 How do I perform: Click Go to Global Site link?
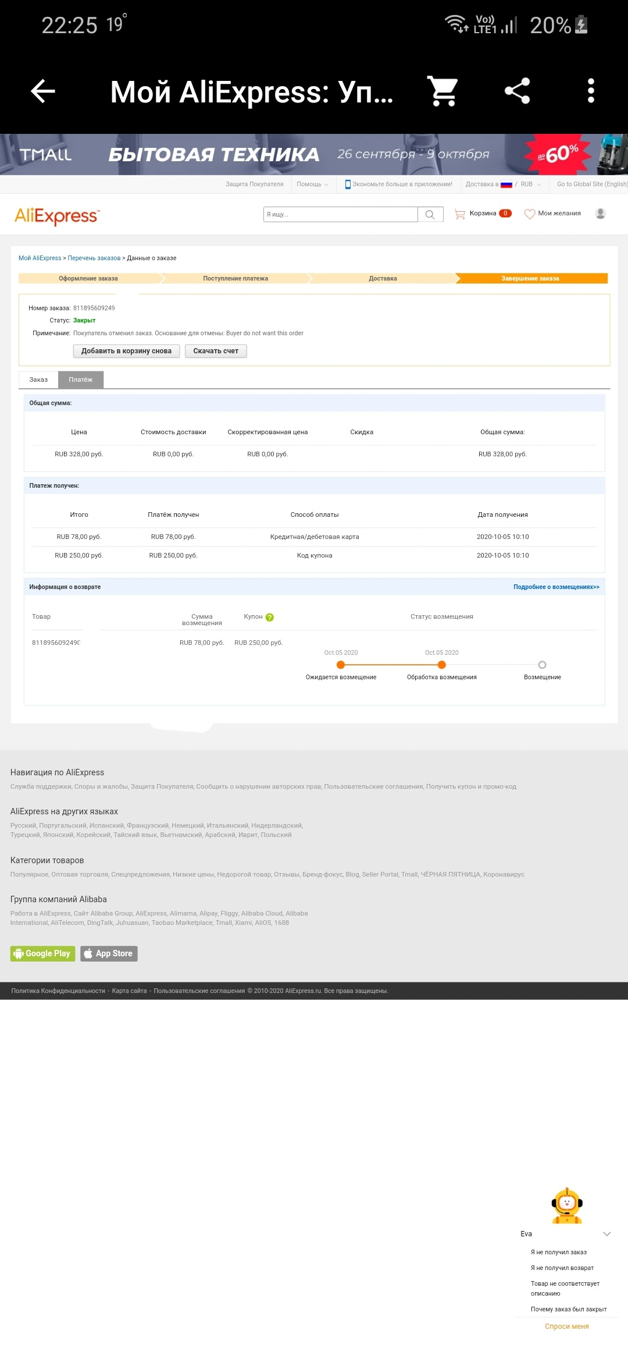tap(592, 184)
